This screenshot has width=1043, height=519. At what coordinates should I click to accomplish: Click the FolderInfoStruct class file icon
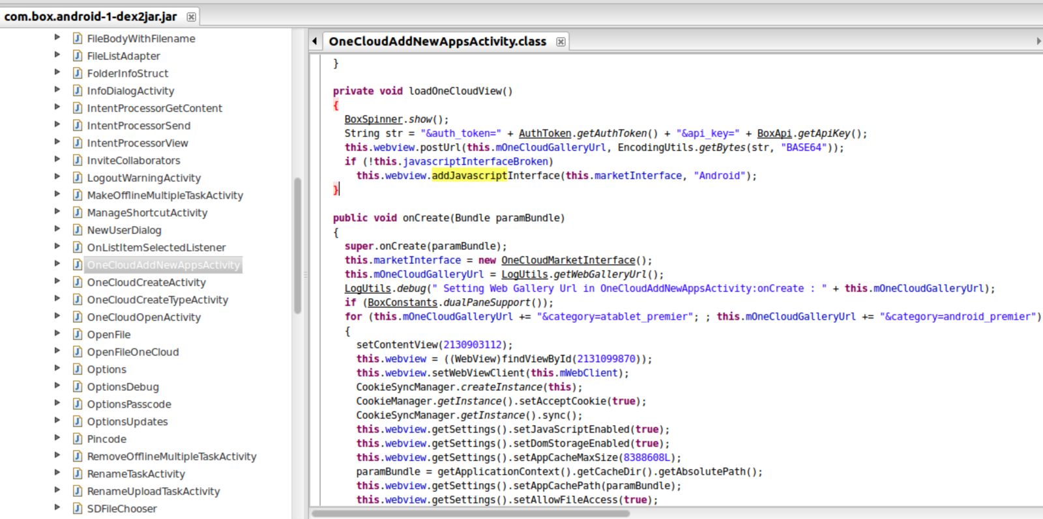click(78, 73)
